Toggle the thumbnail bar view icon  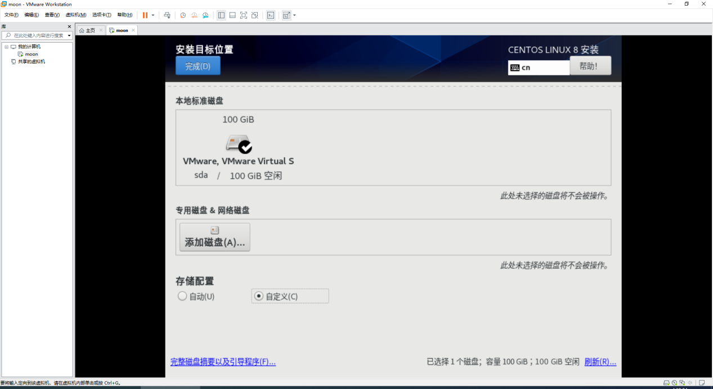coord(232,15)
